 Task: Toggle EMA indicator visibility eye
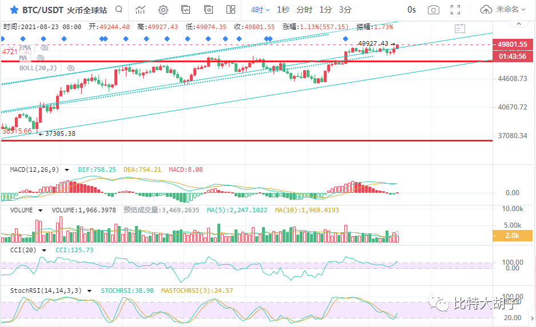coord(44,48)
